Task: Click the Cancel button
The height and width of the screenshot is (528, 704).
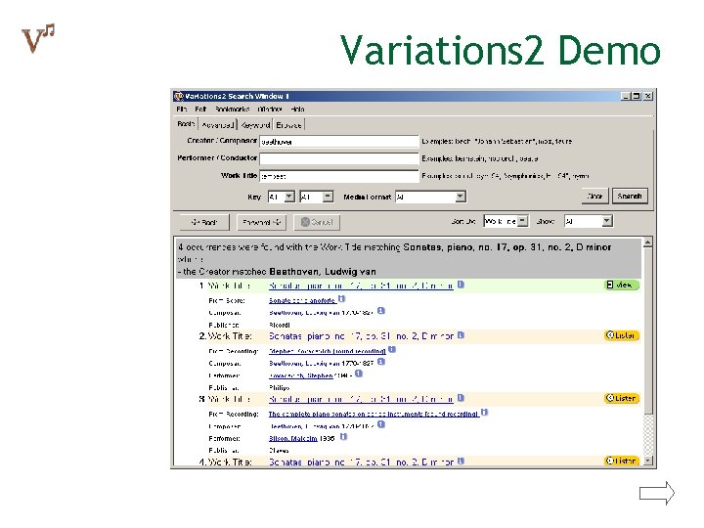Action: tap(317, 222)
